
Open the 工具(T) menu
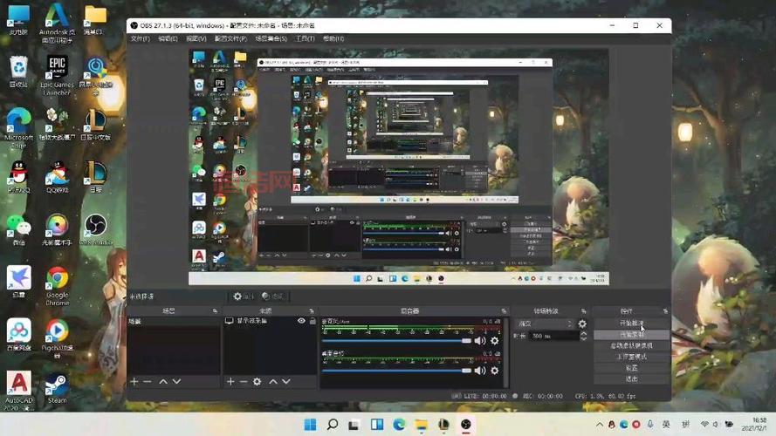(305, 39)
